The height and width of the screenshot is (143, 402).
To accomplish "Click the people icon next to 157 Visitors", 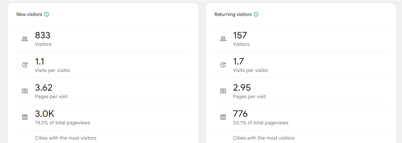I will tap(223, 39).
